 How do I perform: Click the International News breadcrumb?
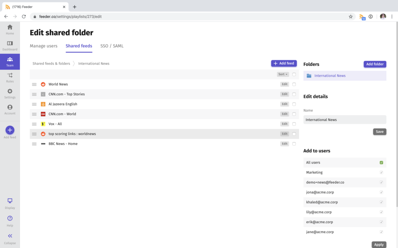(x=94, y=64)
